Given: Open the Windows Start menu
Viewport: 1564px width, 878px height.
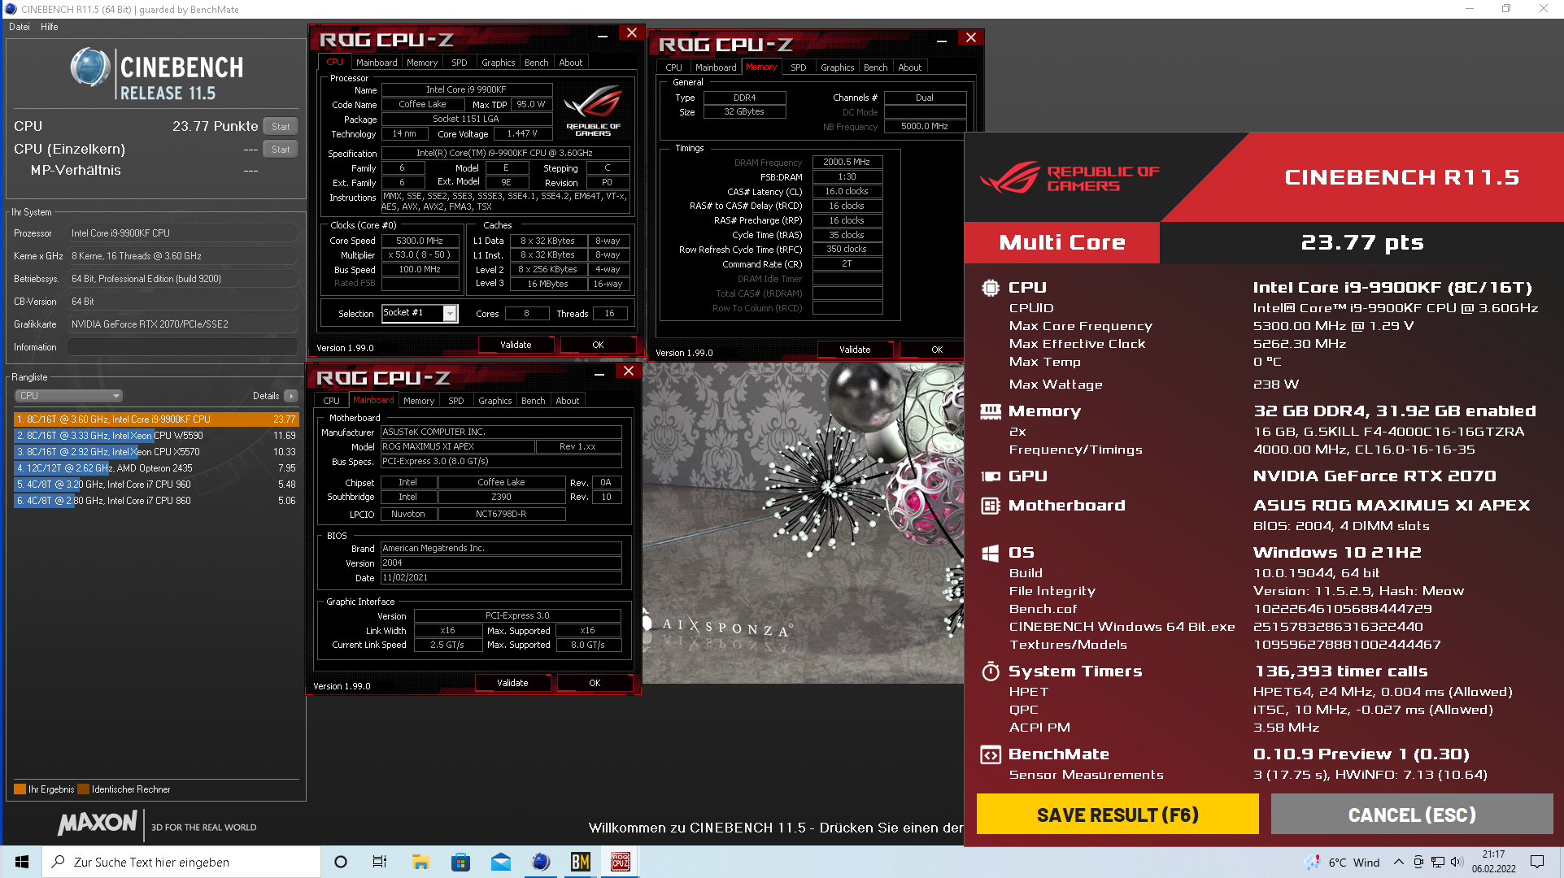Looking at the screenshot, I should [22, 862].
